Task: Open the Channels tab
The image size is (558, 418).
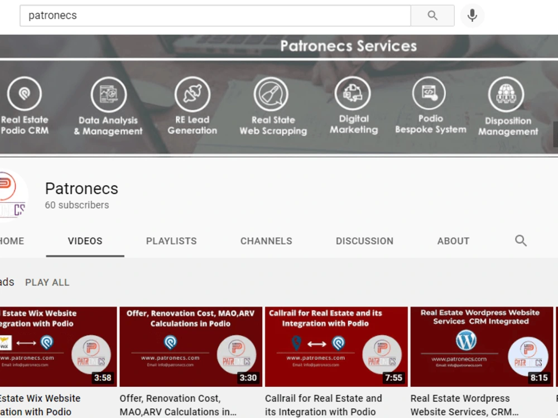Action: 266,241
